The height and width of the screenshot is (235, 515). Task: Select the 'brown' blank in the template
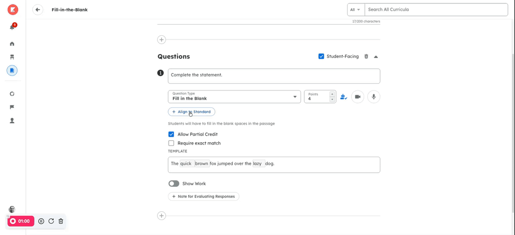coord(202,163)
